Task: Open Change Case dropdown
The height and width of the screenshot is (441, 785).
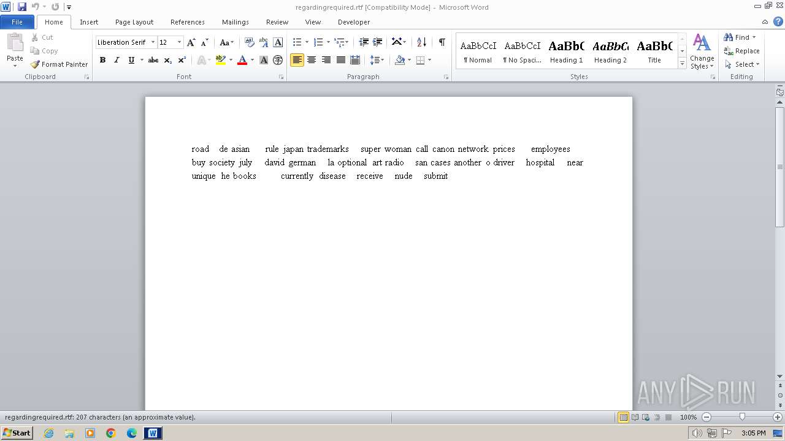Action: click(x=226, y=42)
